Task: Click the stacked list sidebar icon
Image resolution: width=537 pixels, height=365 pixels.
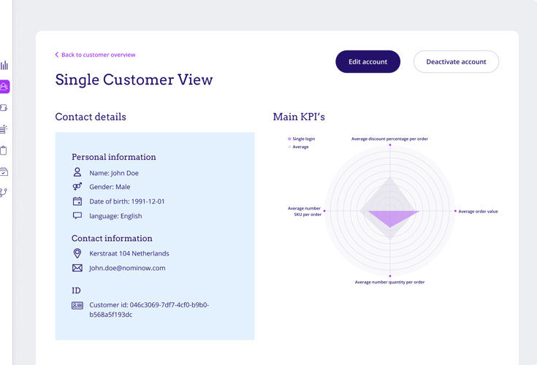Action: 4,129
